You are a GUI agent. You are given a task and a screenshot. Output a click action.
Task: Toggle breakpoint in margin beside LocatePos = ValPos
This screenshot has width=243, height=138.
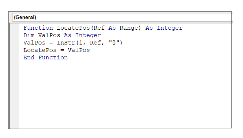[x=14, y=50]
